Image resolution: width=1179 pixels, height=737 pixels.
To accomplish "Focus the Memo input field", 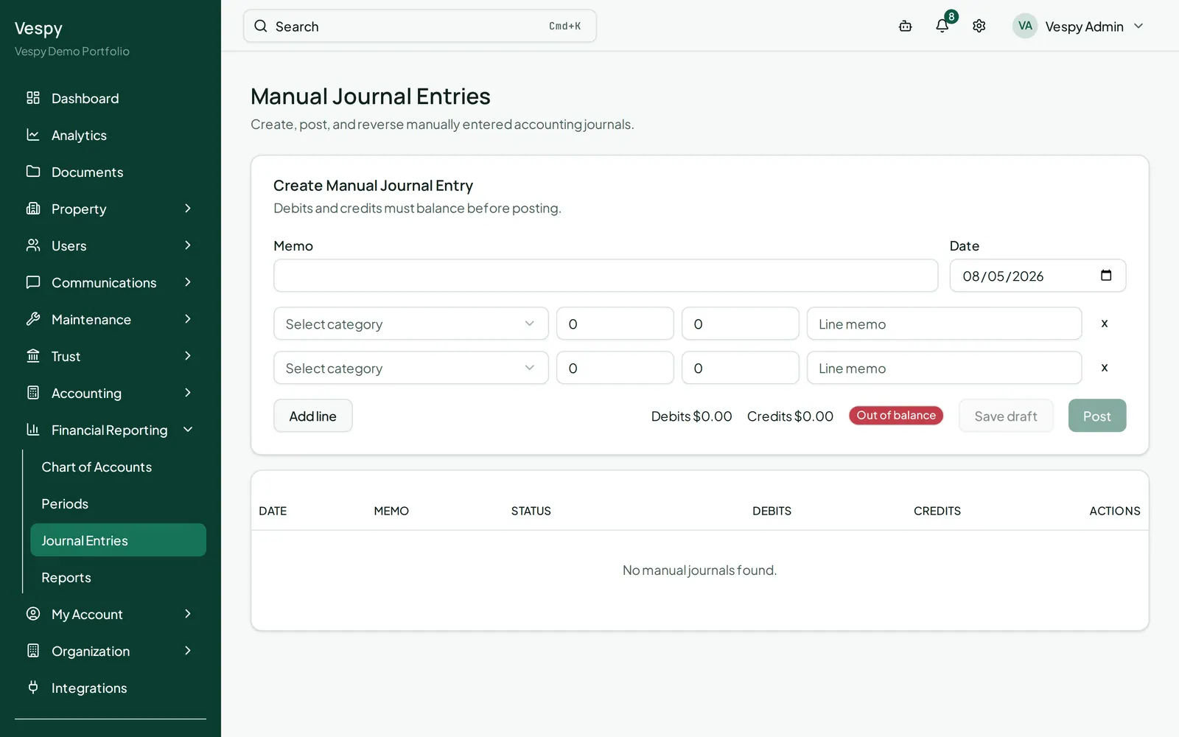I will (x=606, y=276).
